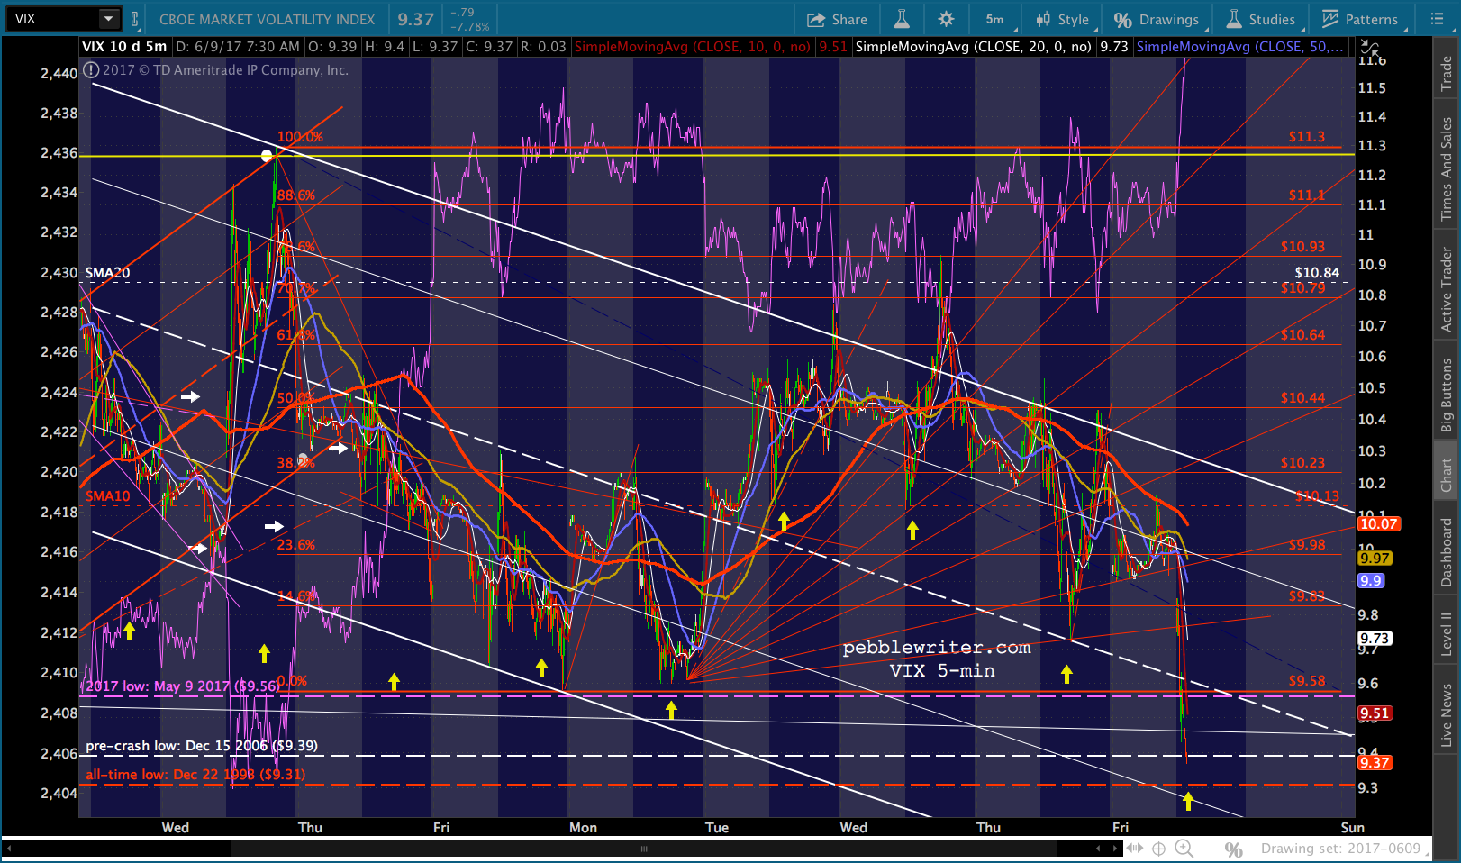Open the Drawing set 2017-0609 dropdown
This screenshot has height=863, width=1461.
point(1346,849)
